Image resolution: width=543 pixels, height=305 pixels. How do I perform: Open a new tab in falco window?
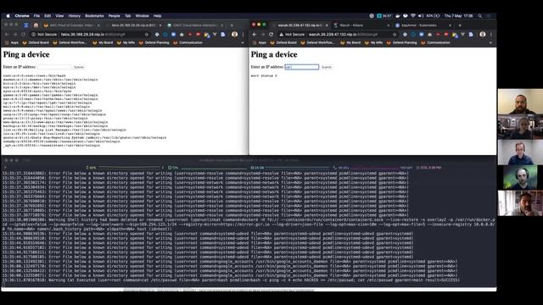tap(232, 25)
